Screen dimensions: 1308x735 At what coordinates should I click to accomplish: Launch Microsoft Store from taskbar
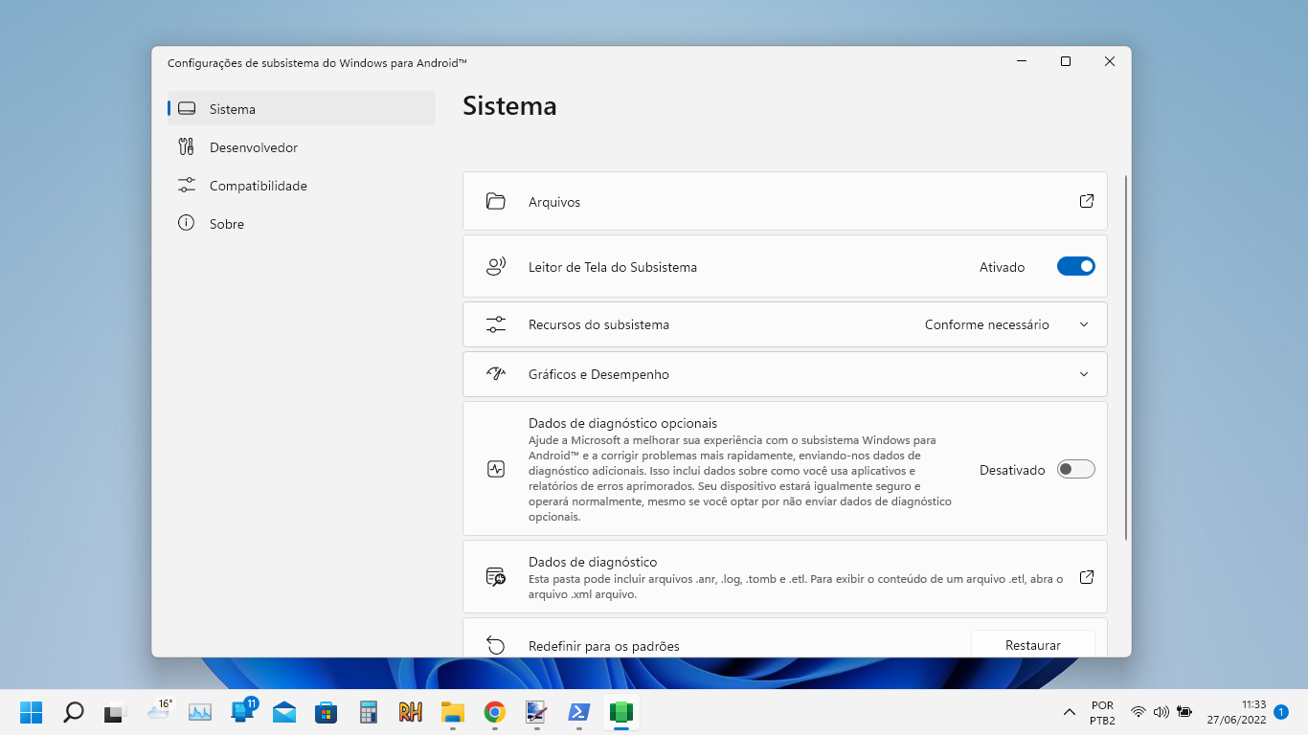[327, 712]
